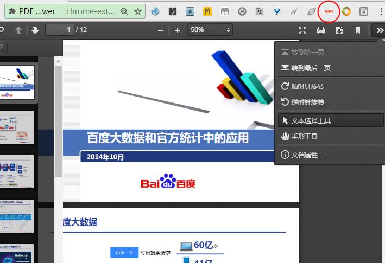Viewport: 385px width, 263px height.
Task: Click the chrome-ext... URL text
Action: pyautogui.click(x=90, y=11)
